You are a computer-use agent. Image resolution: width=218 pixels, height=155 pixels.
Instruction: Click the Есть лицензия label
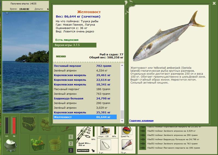click(x=67, y=40)
